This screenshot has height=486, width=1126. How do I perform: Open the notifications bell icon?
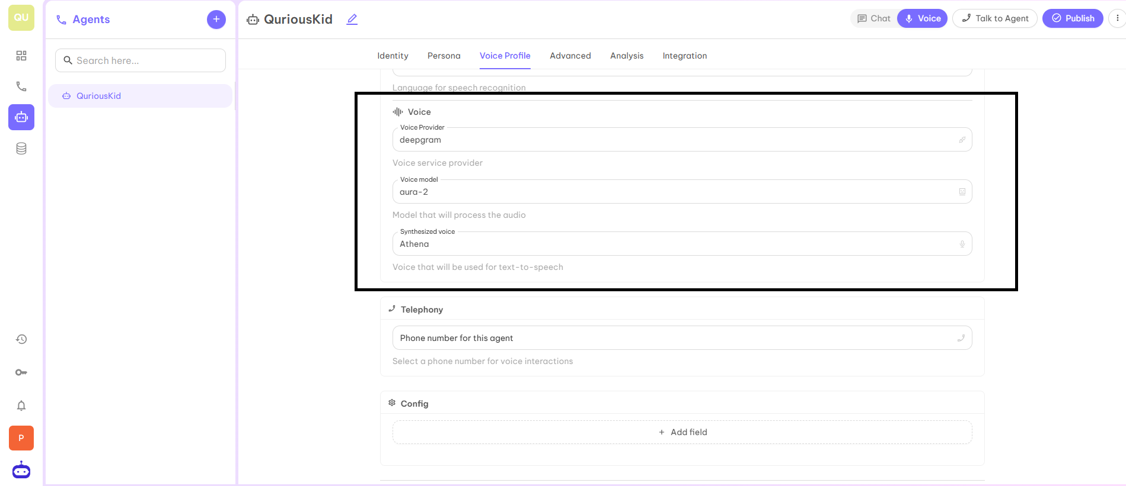(x=21, y=405)
